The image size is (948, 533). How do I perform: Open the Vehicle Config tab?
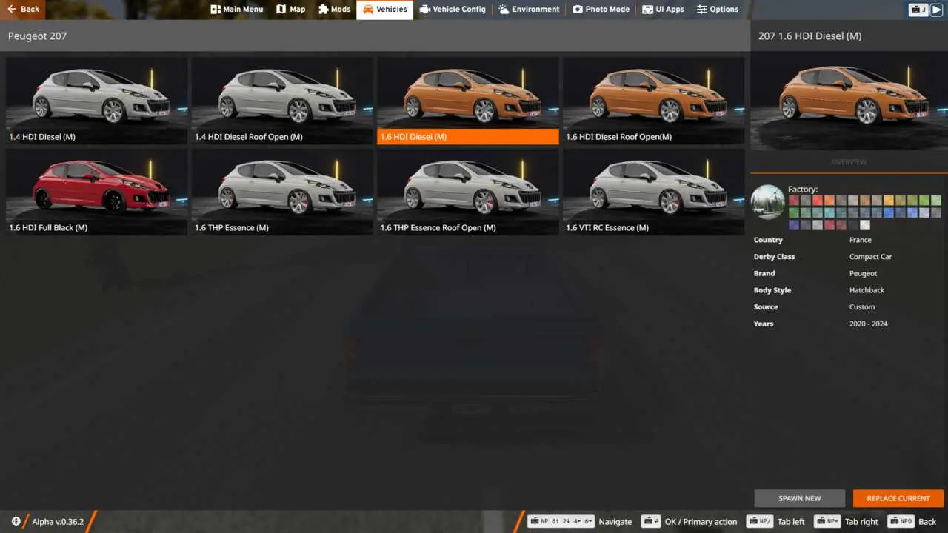(453, 10)
